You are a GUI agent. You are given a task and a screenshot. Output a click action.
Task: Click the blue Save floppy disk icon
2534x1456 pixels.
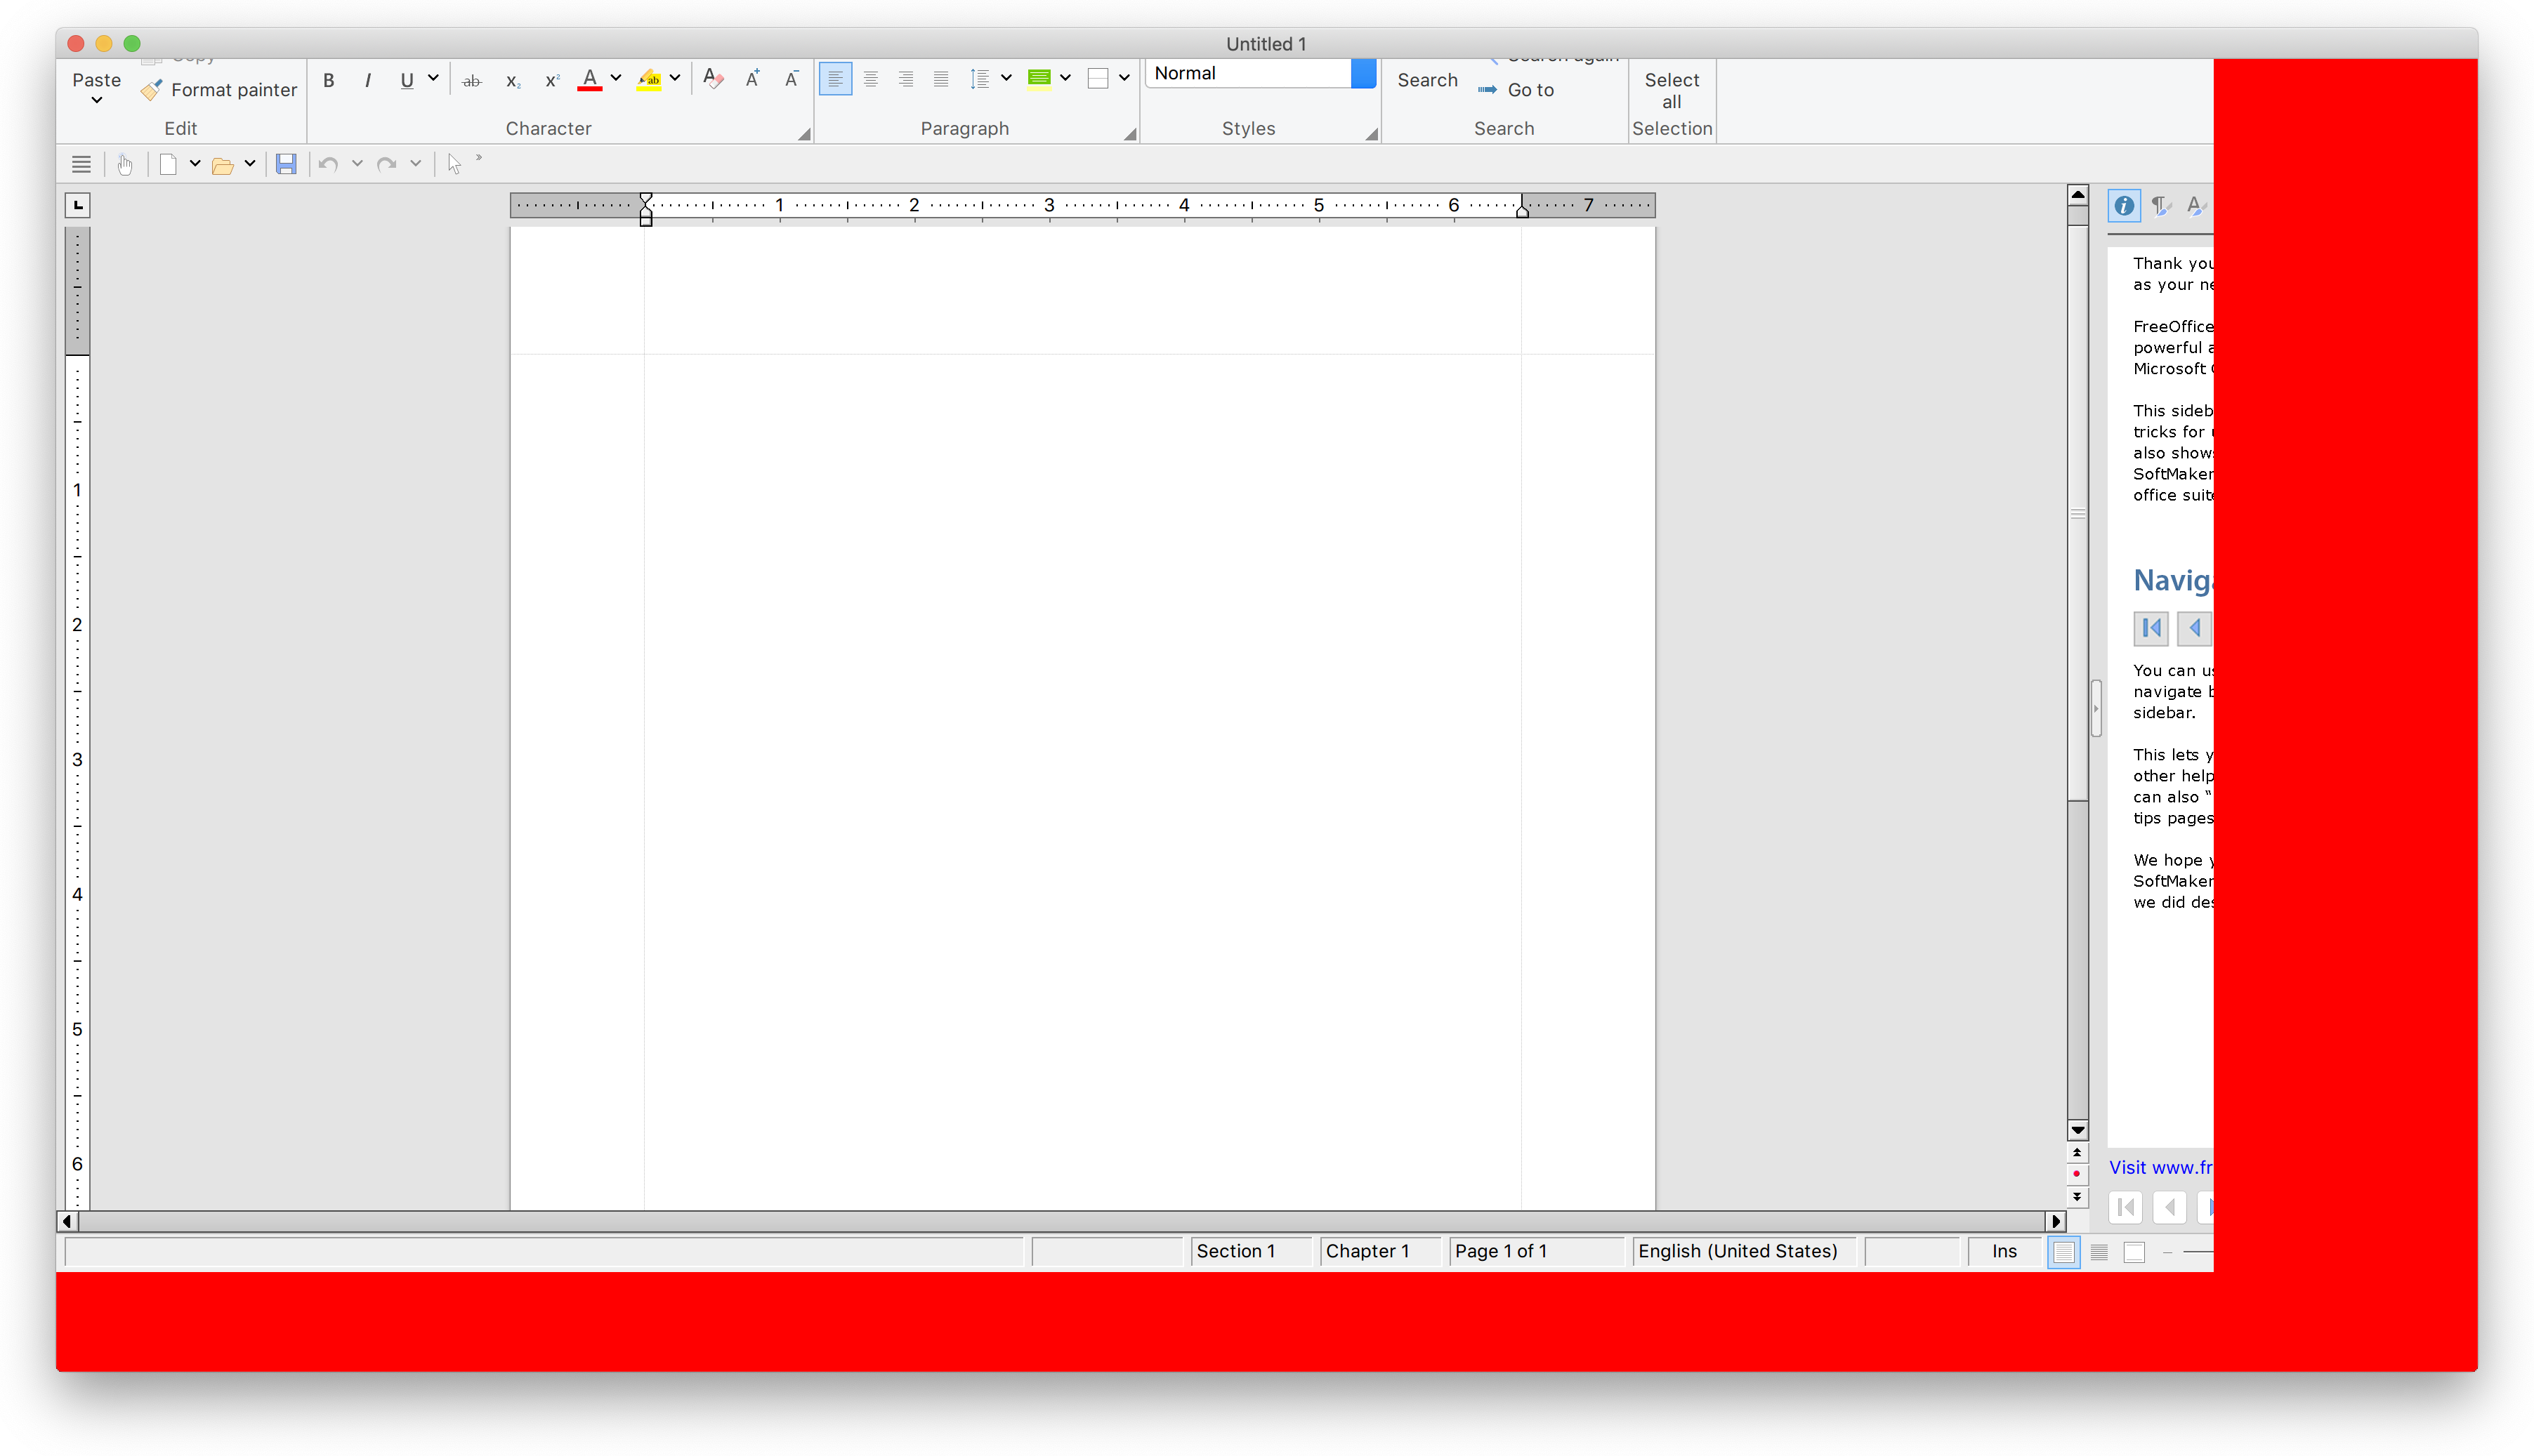(x=286, y=164)
